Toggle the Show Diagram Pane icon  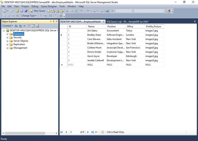(x=5, y=16)
